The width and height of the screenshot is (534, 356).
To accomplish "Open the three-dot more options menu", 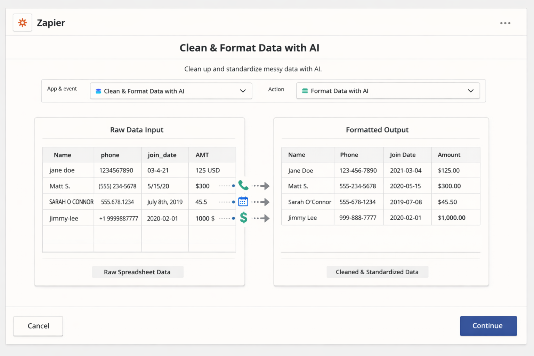I will tap(505, 23).
